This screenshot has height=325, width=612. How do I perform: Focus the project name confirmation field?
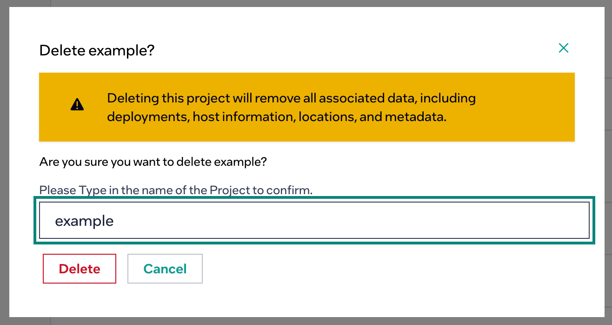coord(314,220)
